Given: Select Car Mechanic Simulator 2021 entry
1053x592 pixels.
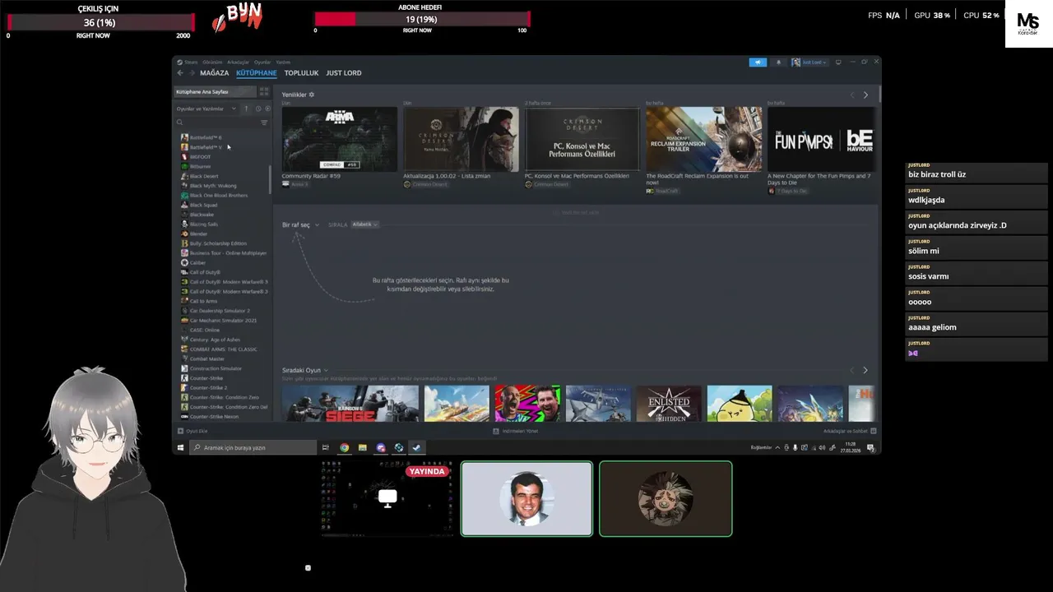Looking at the screenshot, I should 223,321.
